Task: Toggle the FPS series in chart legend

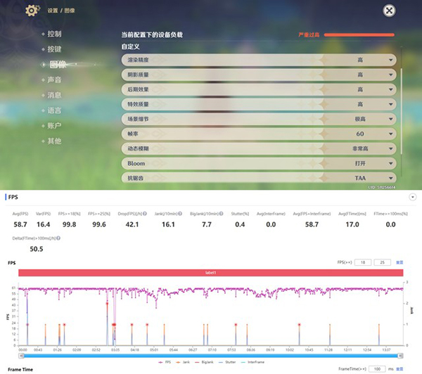Action: (x=165, y=362)
